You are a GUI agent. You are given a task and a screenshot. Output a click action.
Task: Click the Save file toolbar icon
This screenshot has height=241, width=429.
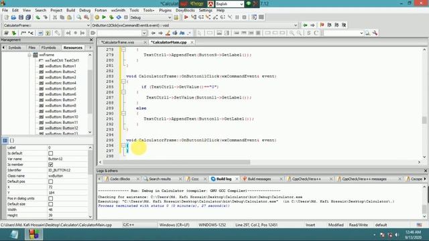click(x=21, y=17)
